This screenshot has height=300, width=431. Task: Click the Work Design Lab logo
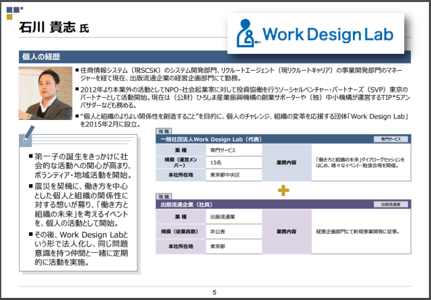(316, 34)
